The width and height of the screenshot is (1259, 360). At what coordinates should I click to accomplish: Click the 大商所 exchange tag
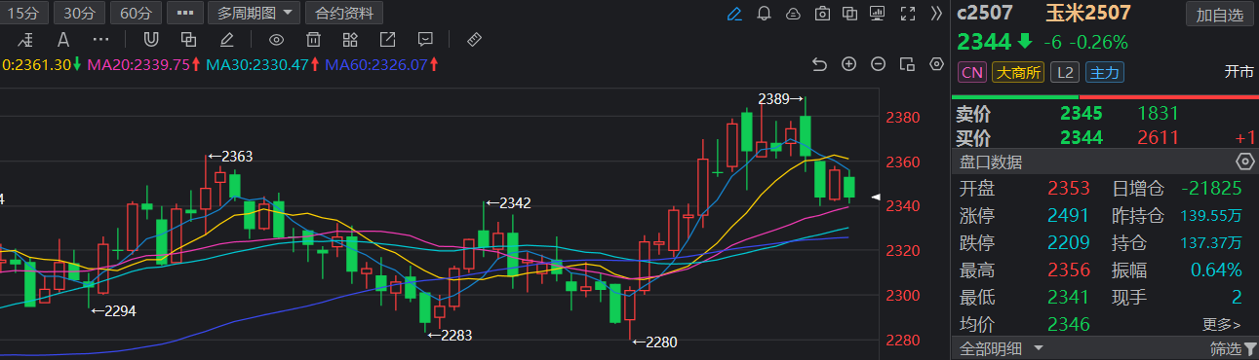click(x=1018, y=73)
